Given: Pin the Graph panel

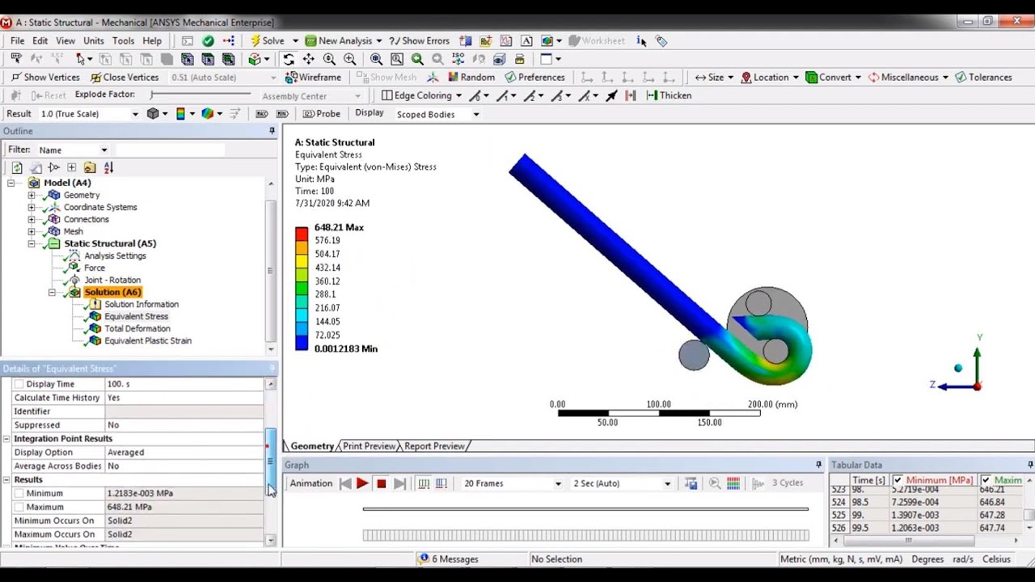Looking at the screenshot, I should (x=818, y=465).
